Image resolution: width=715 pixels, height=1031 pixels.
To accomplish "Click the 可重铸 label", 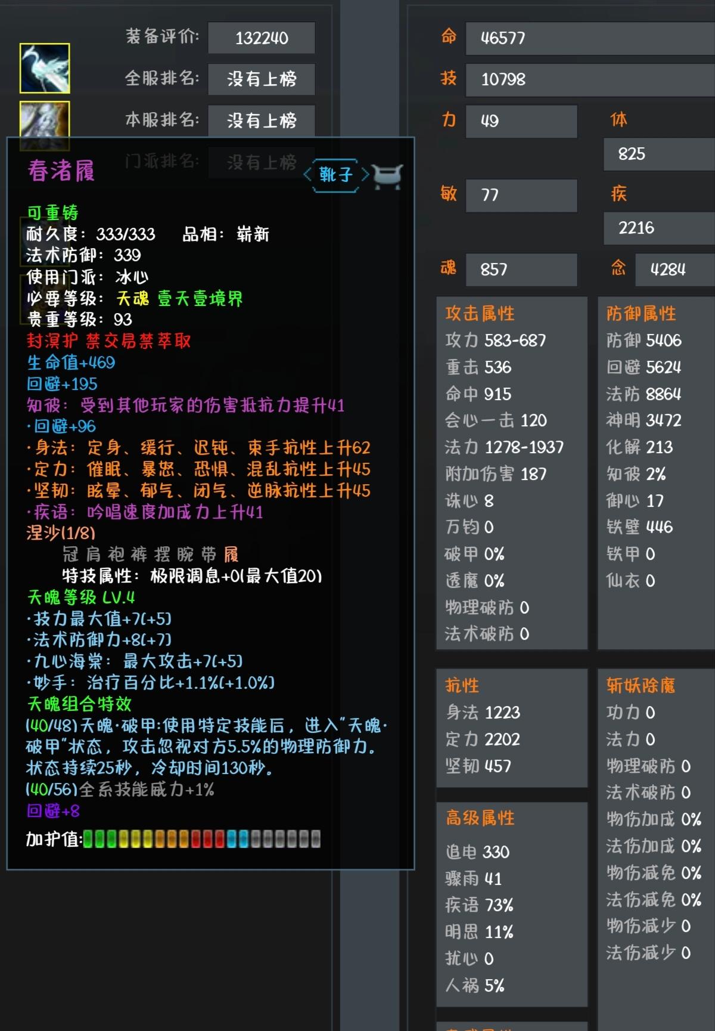I will pyautogui.click(x=52, y=213).
